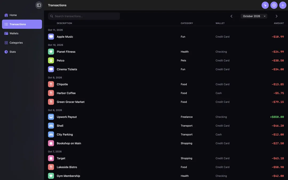Click the Cash wallet of Harbor Coffee
288x180 pixels.
[219, 93]
